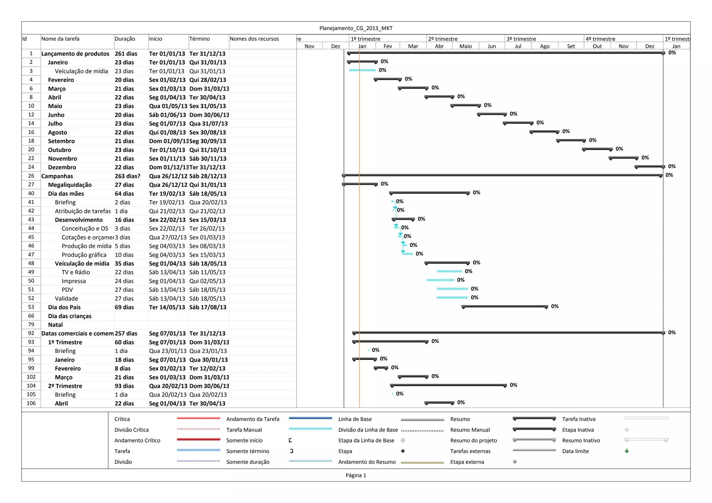Click the Resumo Inativo legend bar
Viewport: 712px width, 503px height.
[646, 440]
